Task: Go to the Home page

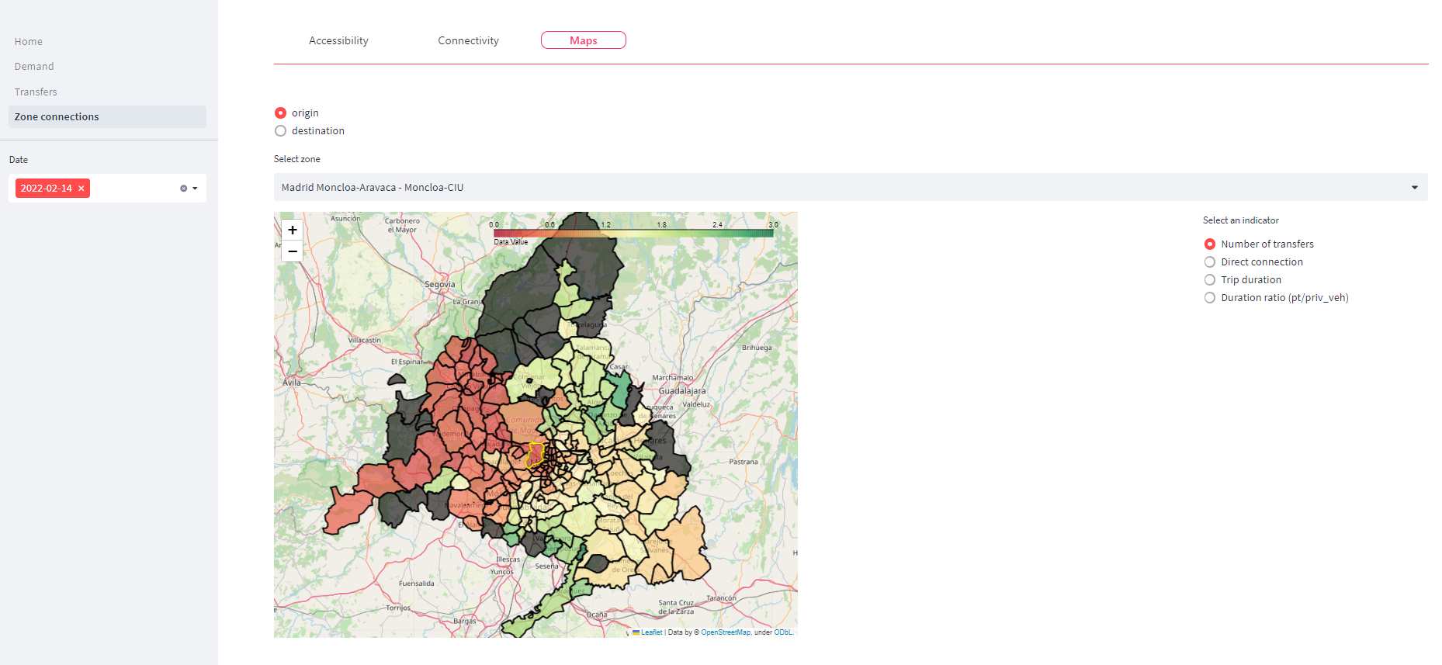Action: click(x=29, y=42)
